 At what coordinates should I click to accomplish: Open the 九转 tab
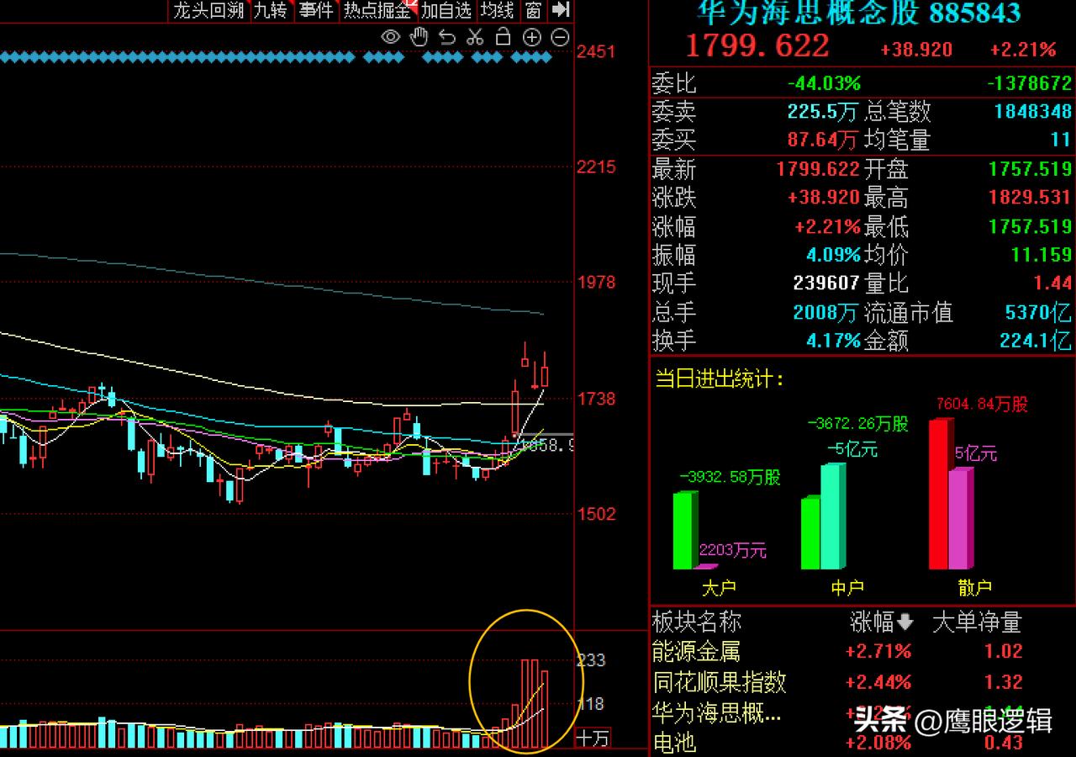271,10
